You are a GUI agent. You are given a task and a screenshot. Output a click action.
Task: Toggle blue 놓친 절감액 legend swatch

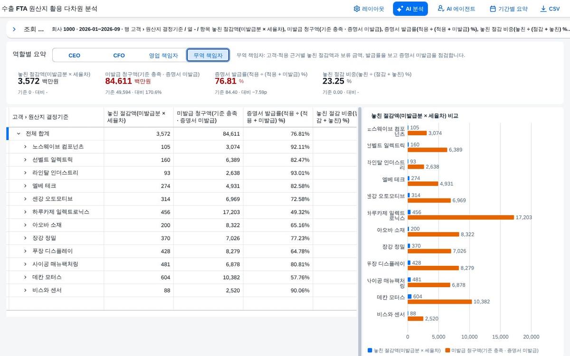coord(370,350)
